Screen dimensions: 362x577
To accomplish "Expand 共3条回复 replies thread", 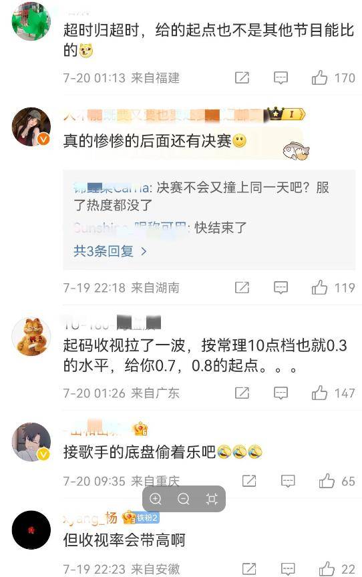I will coord(110,251).
